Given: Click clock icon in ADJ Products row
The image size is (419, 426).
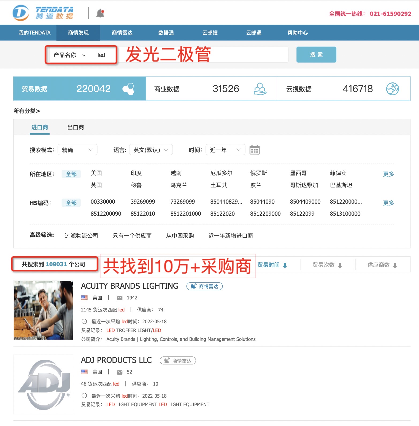Looking at the screenshot, I should (x=84, y=395).
